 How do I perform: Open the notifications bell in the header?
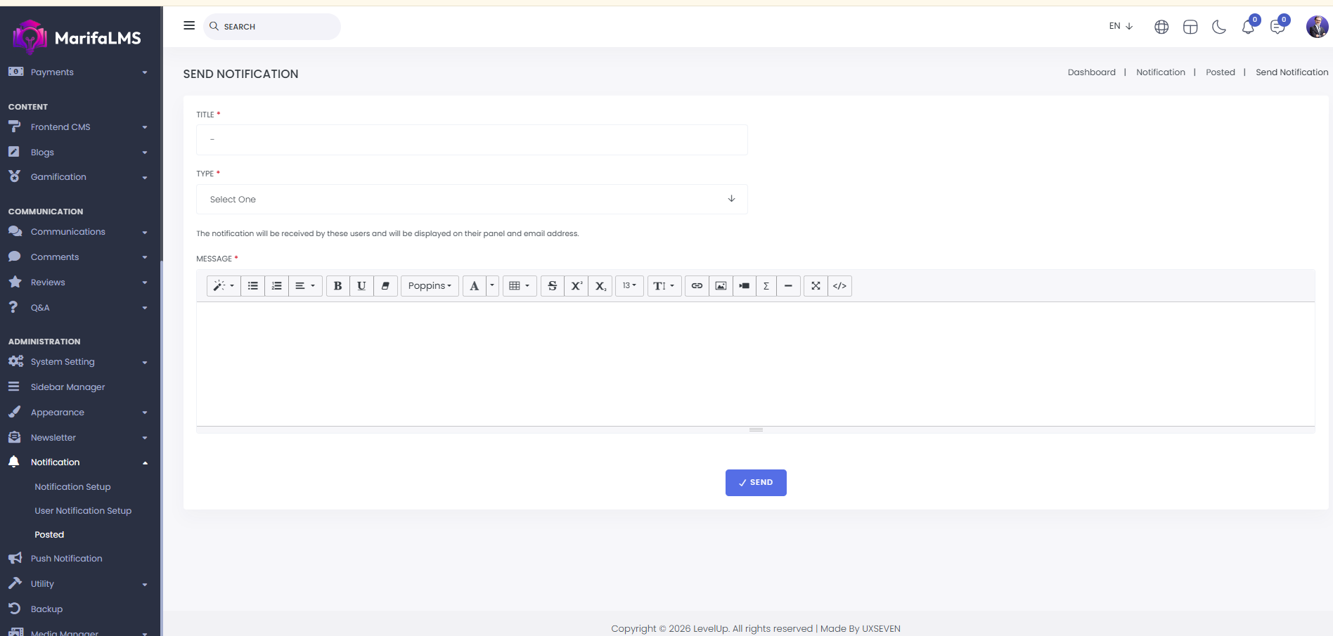(x=1248, y=27)
